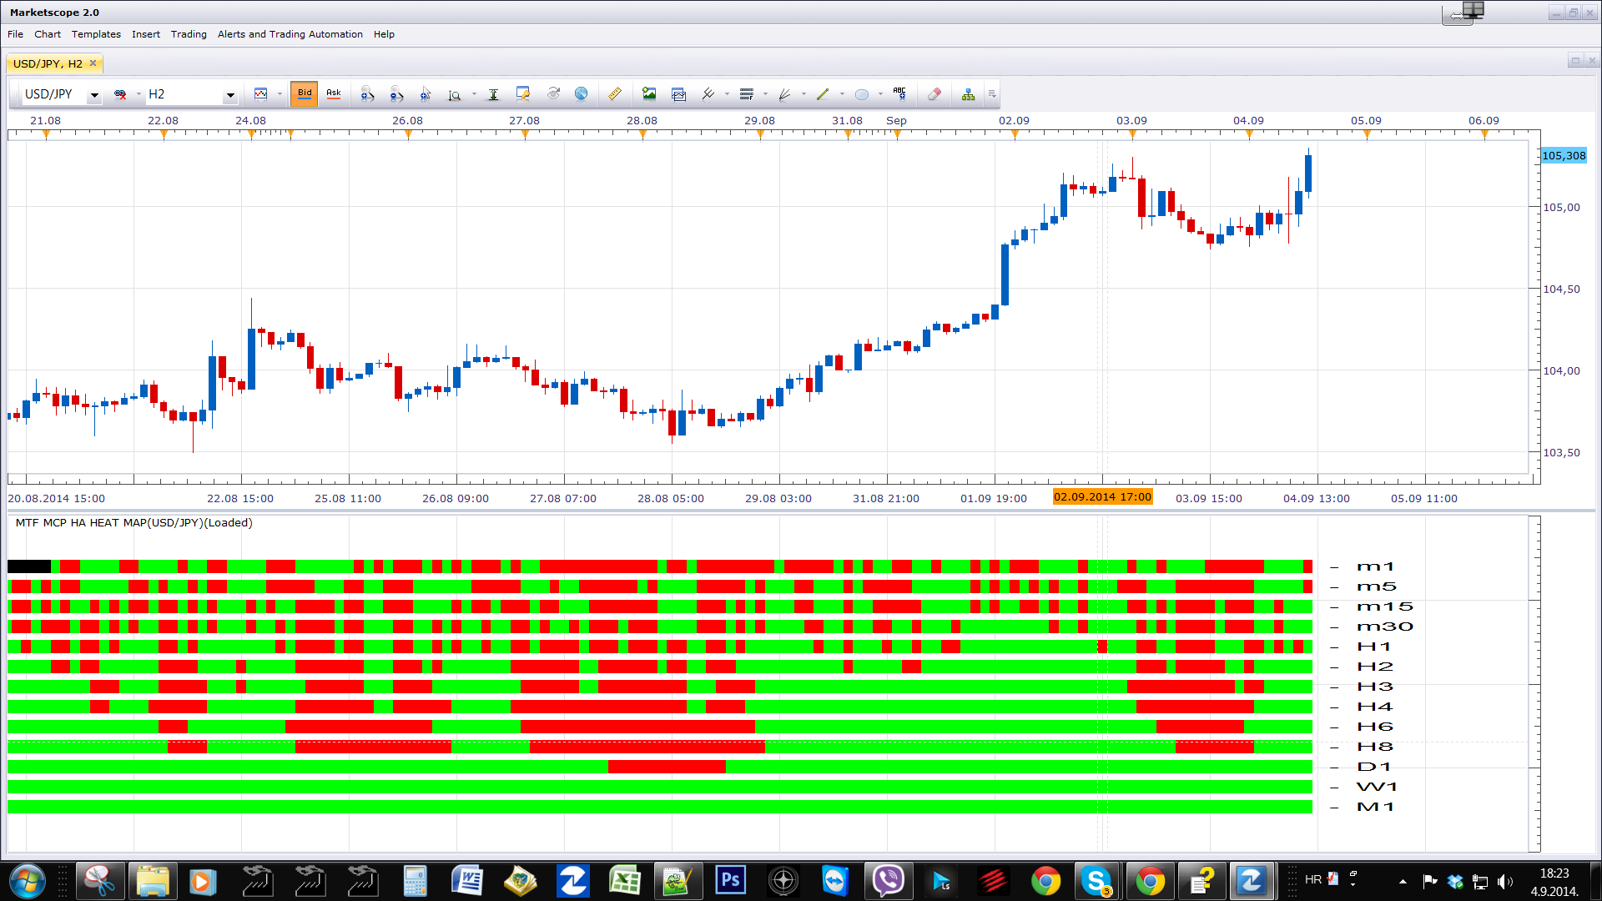Open the Templates menu
Image resolution: width=1602 pixels, height=901 pixels.
[96, 34]
